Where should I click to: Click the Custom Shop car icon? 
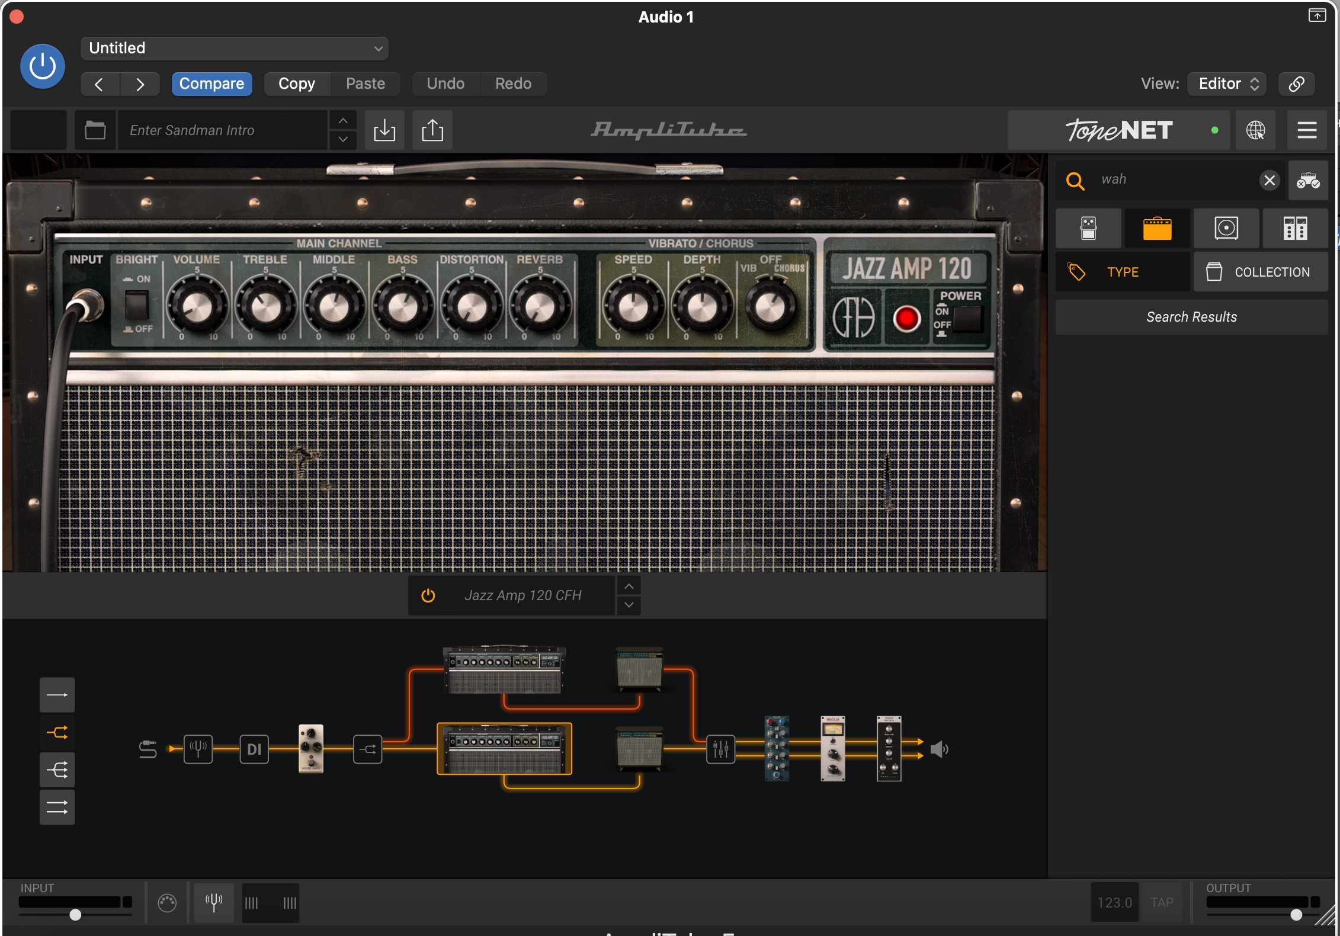pos(1308,180)
